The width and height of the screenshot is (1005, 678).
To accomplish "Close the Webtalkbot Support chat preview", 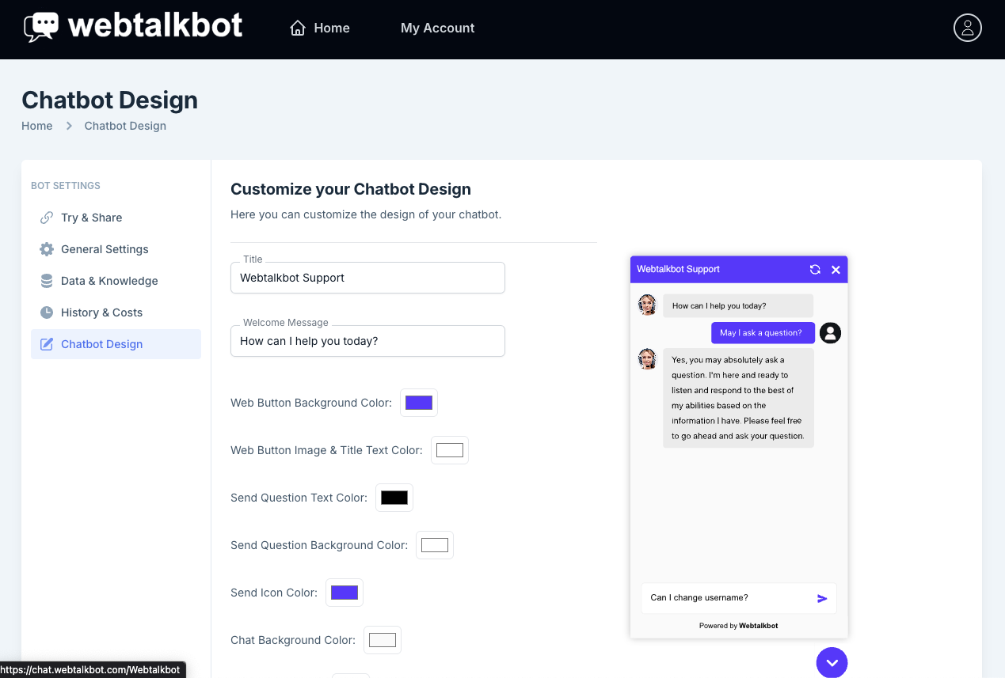I will (836, 270).
